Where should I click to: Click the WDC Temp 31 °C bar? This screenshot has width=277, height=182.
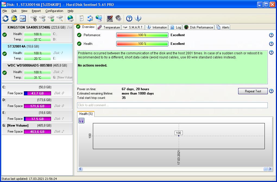(37, 78)
